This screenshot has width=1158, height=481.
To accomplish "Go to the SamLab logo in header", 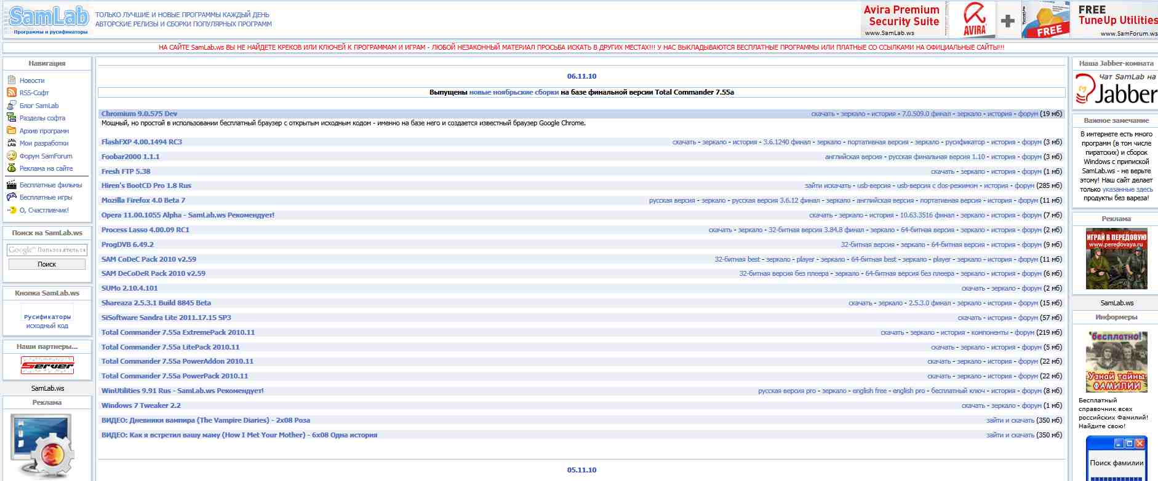I will (x=47, y=20).
